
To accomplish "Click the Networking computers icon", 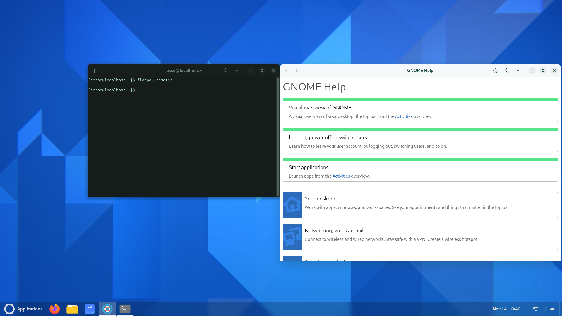I will coord(292,237).
